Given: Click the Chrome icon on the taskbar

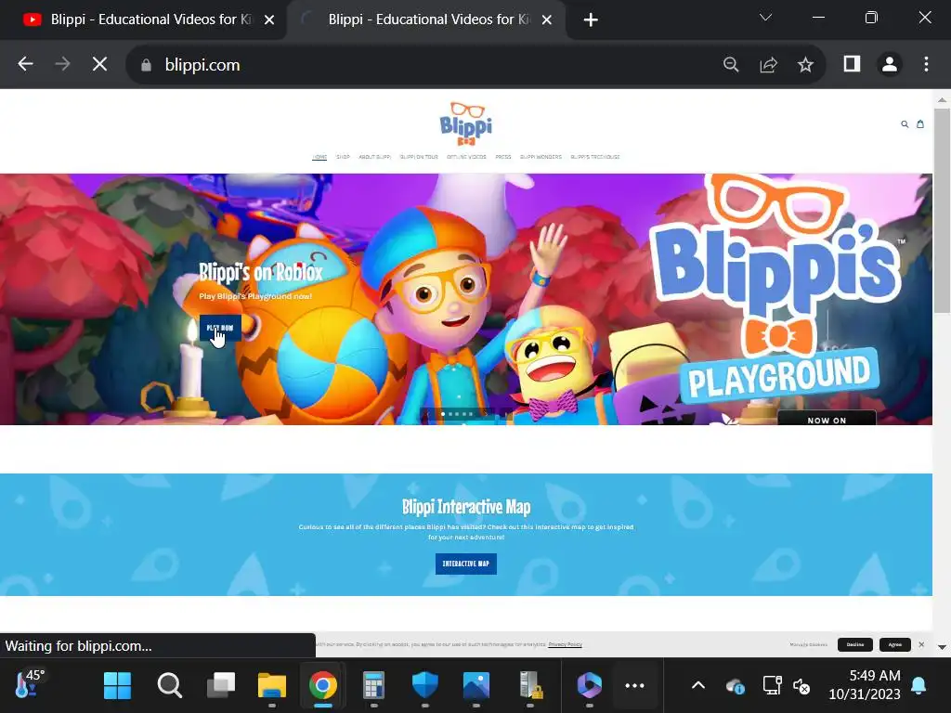Looking at the screenshot, I should pos(322,686).
